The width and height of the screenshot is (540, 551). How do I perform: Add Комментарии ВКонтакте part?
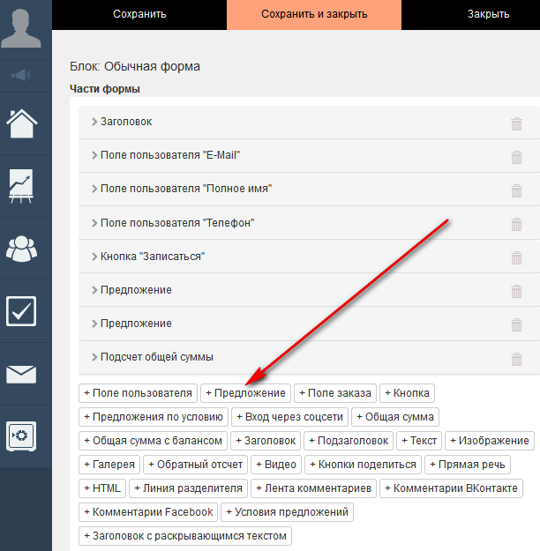click(452, 488)
